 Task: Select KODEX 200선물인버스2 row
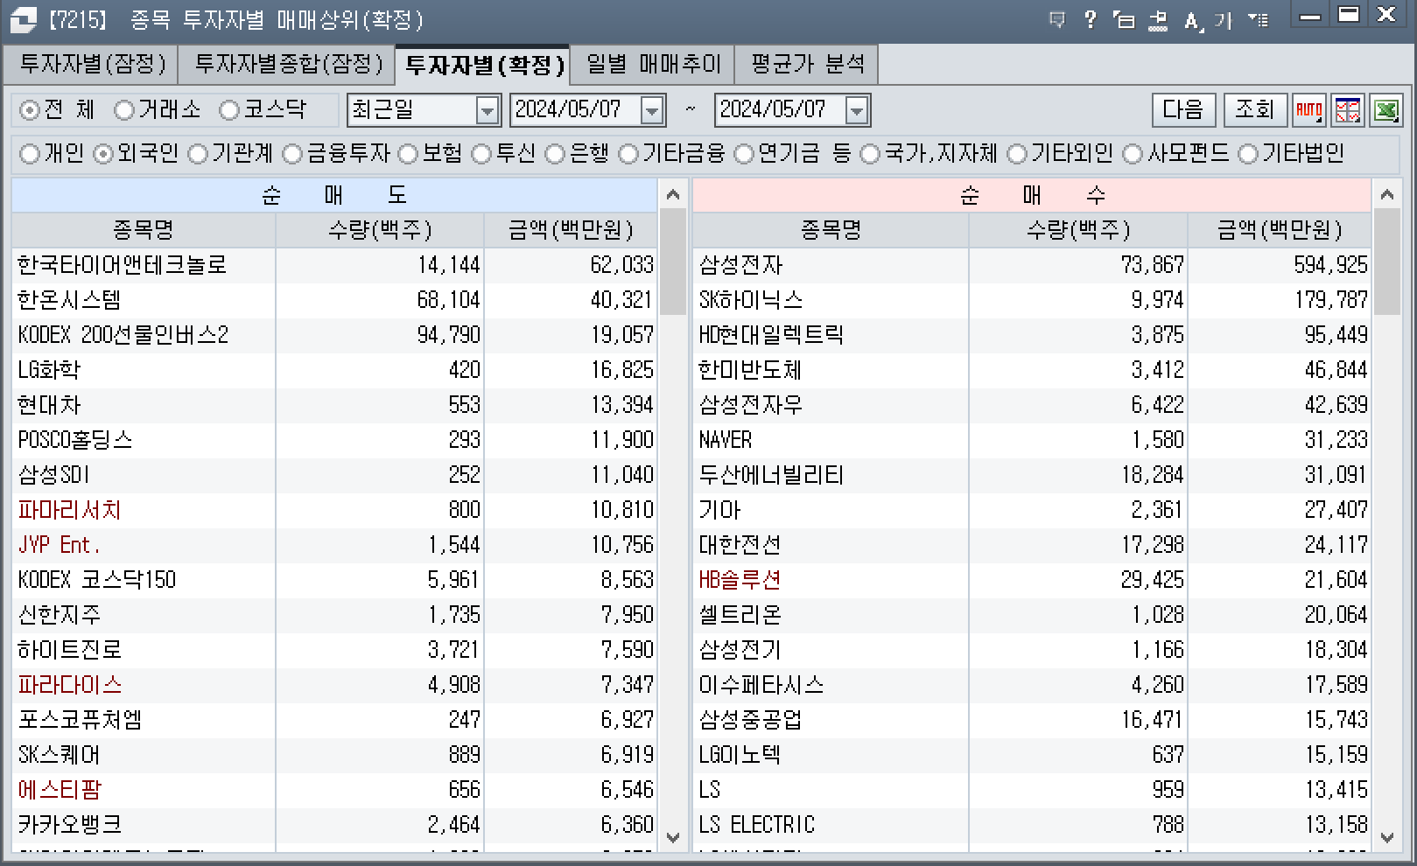point(334,335)
